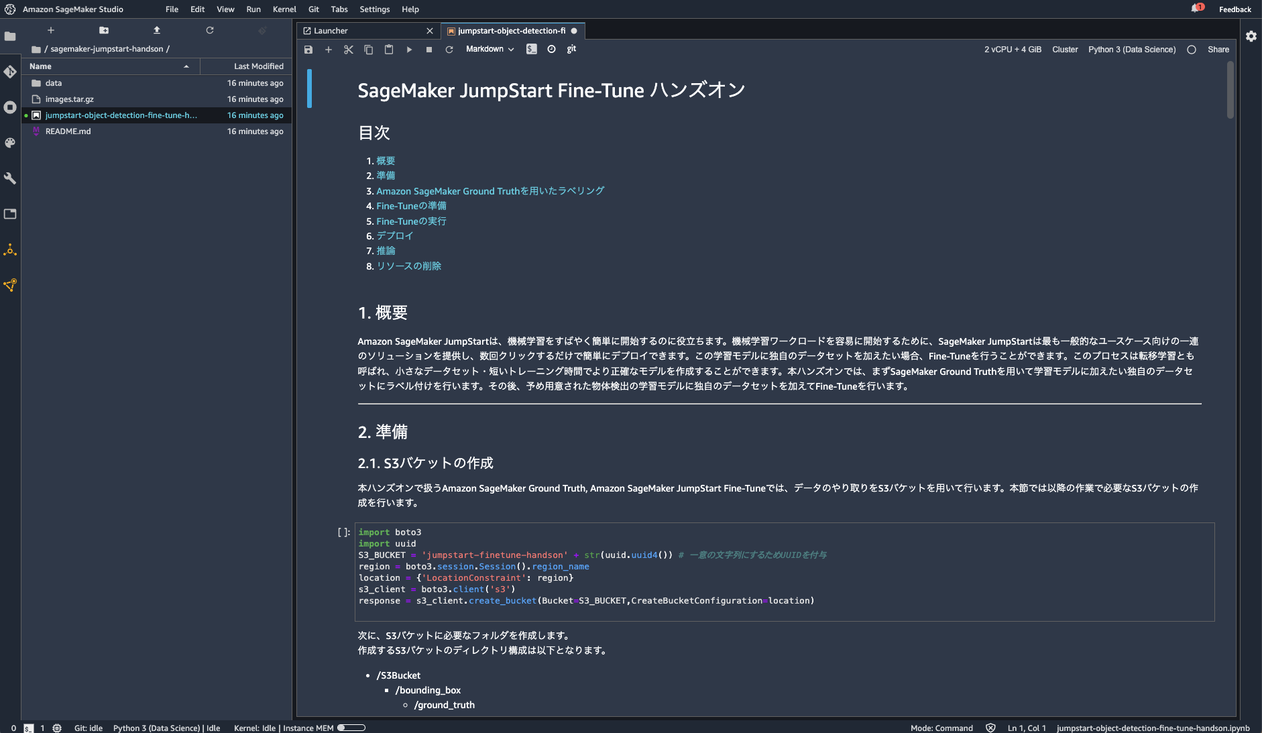The width and height of the screenshot is (1262, 733).
Task: Sort files by Last Modified column
Action: click(245, 66)
